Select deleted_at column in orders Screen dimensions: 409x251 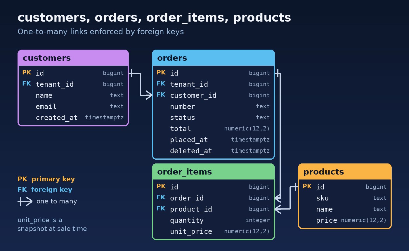pos(213,151)
